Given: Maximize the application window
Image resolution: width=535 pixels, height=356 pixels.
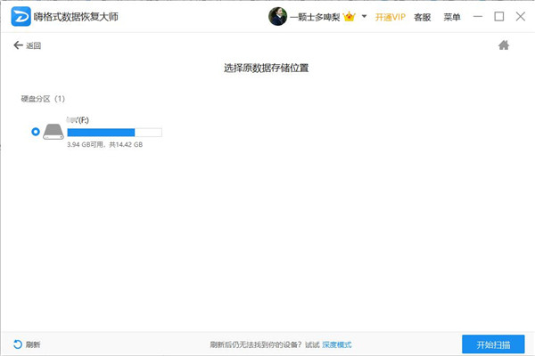Looking at the screenshot, I should pyautogui.click(x=500, y=16).
